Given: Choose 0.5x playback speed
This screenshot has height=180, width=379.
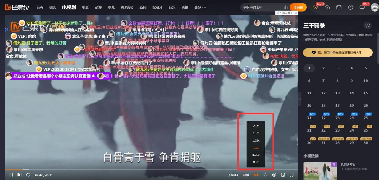Looking at the screenshot, I should point(256,162).
